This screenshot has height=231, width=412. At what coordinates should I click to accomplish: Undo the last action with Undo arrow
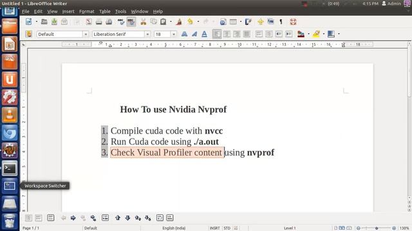pyautogui.click(x=191, y=22)
